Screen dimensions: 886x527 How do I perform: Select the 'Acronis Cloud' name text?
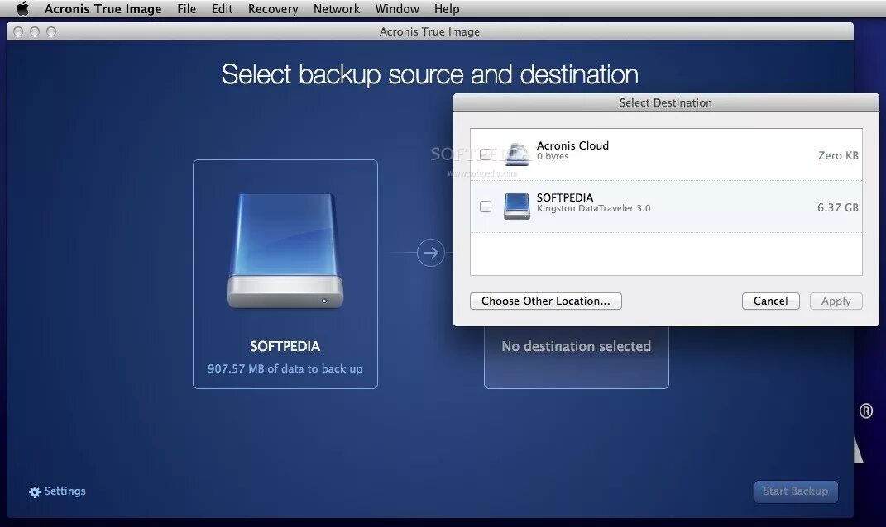(572, 145)
